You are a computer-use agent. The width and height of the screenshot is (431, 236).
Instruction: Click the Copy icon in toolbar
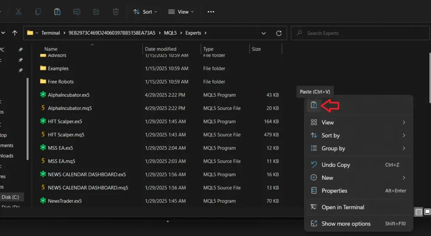point(38,12)
